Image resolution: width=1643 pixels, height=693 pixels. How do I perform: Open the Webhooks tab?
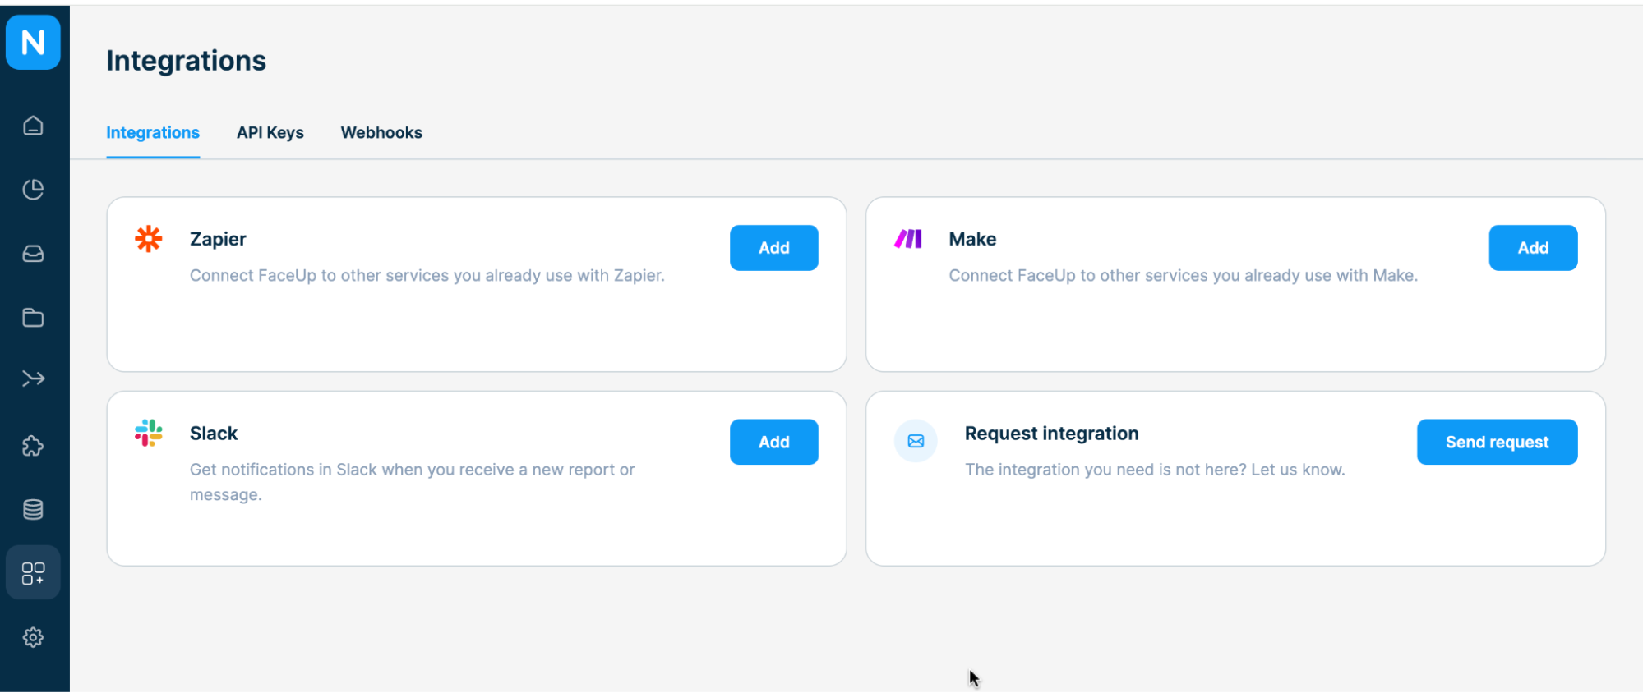click(x=381, y=133)
